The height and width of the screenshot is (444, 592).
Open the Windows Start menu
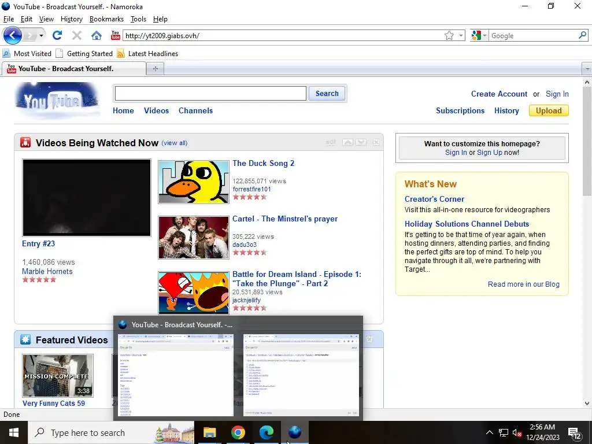tap(14, 432)
